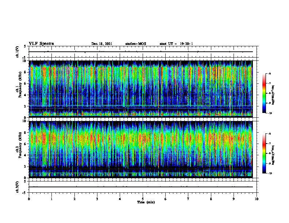
Task: Click the ch.2 spectrogram plot
Action: point(140,149)
